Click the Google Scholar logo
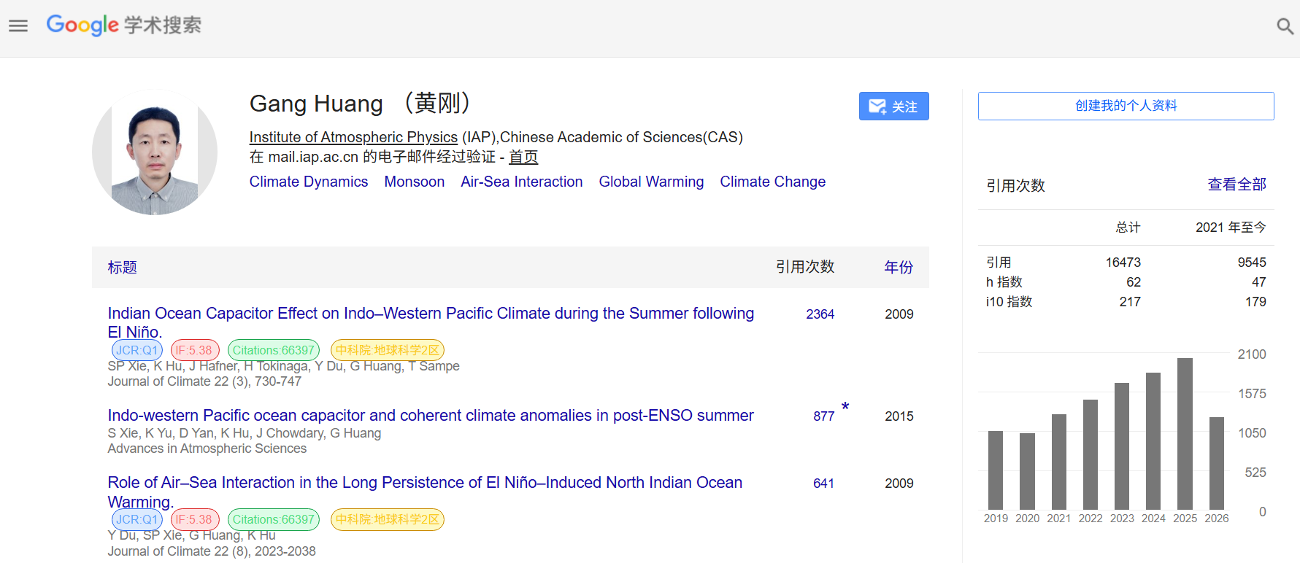1300x563 pixels. [x=124, y=25]
